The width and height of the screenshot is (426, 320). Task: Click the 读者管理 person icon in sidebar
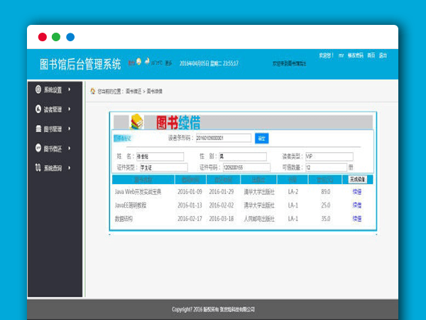38,110
